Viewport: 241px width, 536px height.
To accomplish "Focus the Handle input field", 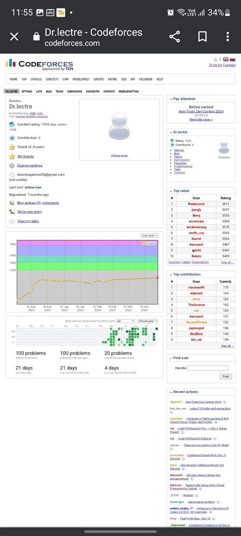I will (x=208, y=368).
